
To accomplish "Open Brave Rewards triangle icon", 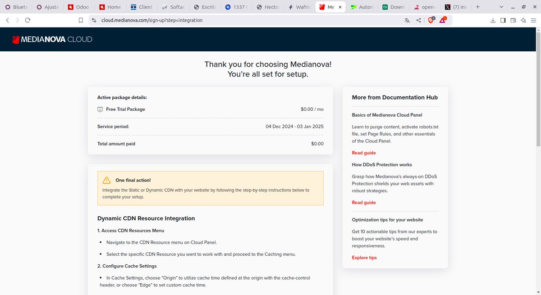I will coord(443,20).
